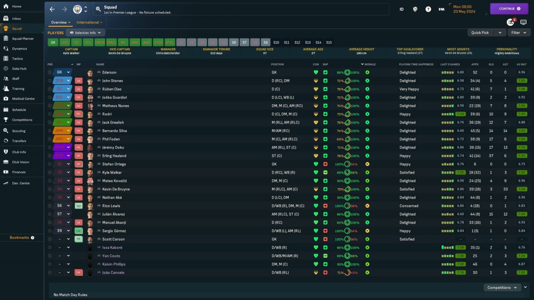The image size is (534, 300).
Task: Open Jack Grealish's player profile
Action: click(113, 122)
